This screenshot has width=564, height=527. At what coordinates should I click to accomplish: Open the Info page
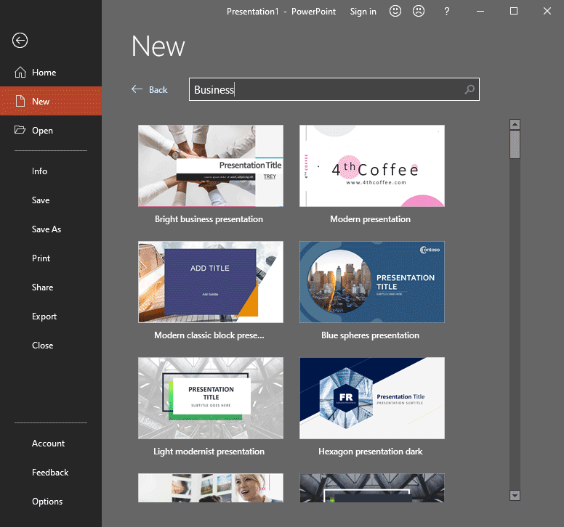click(x=39, y=171)
